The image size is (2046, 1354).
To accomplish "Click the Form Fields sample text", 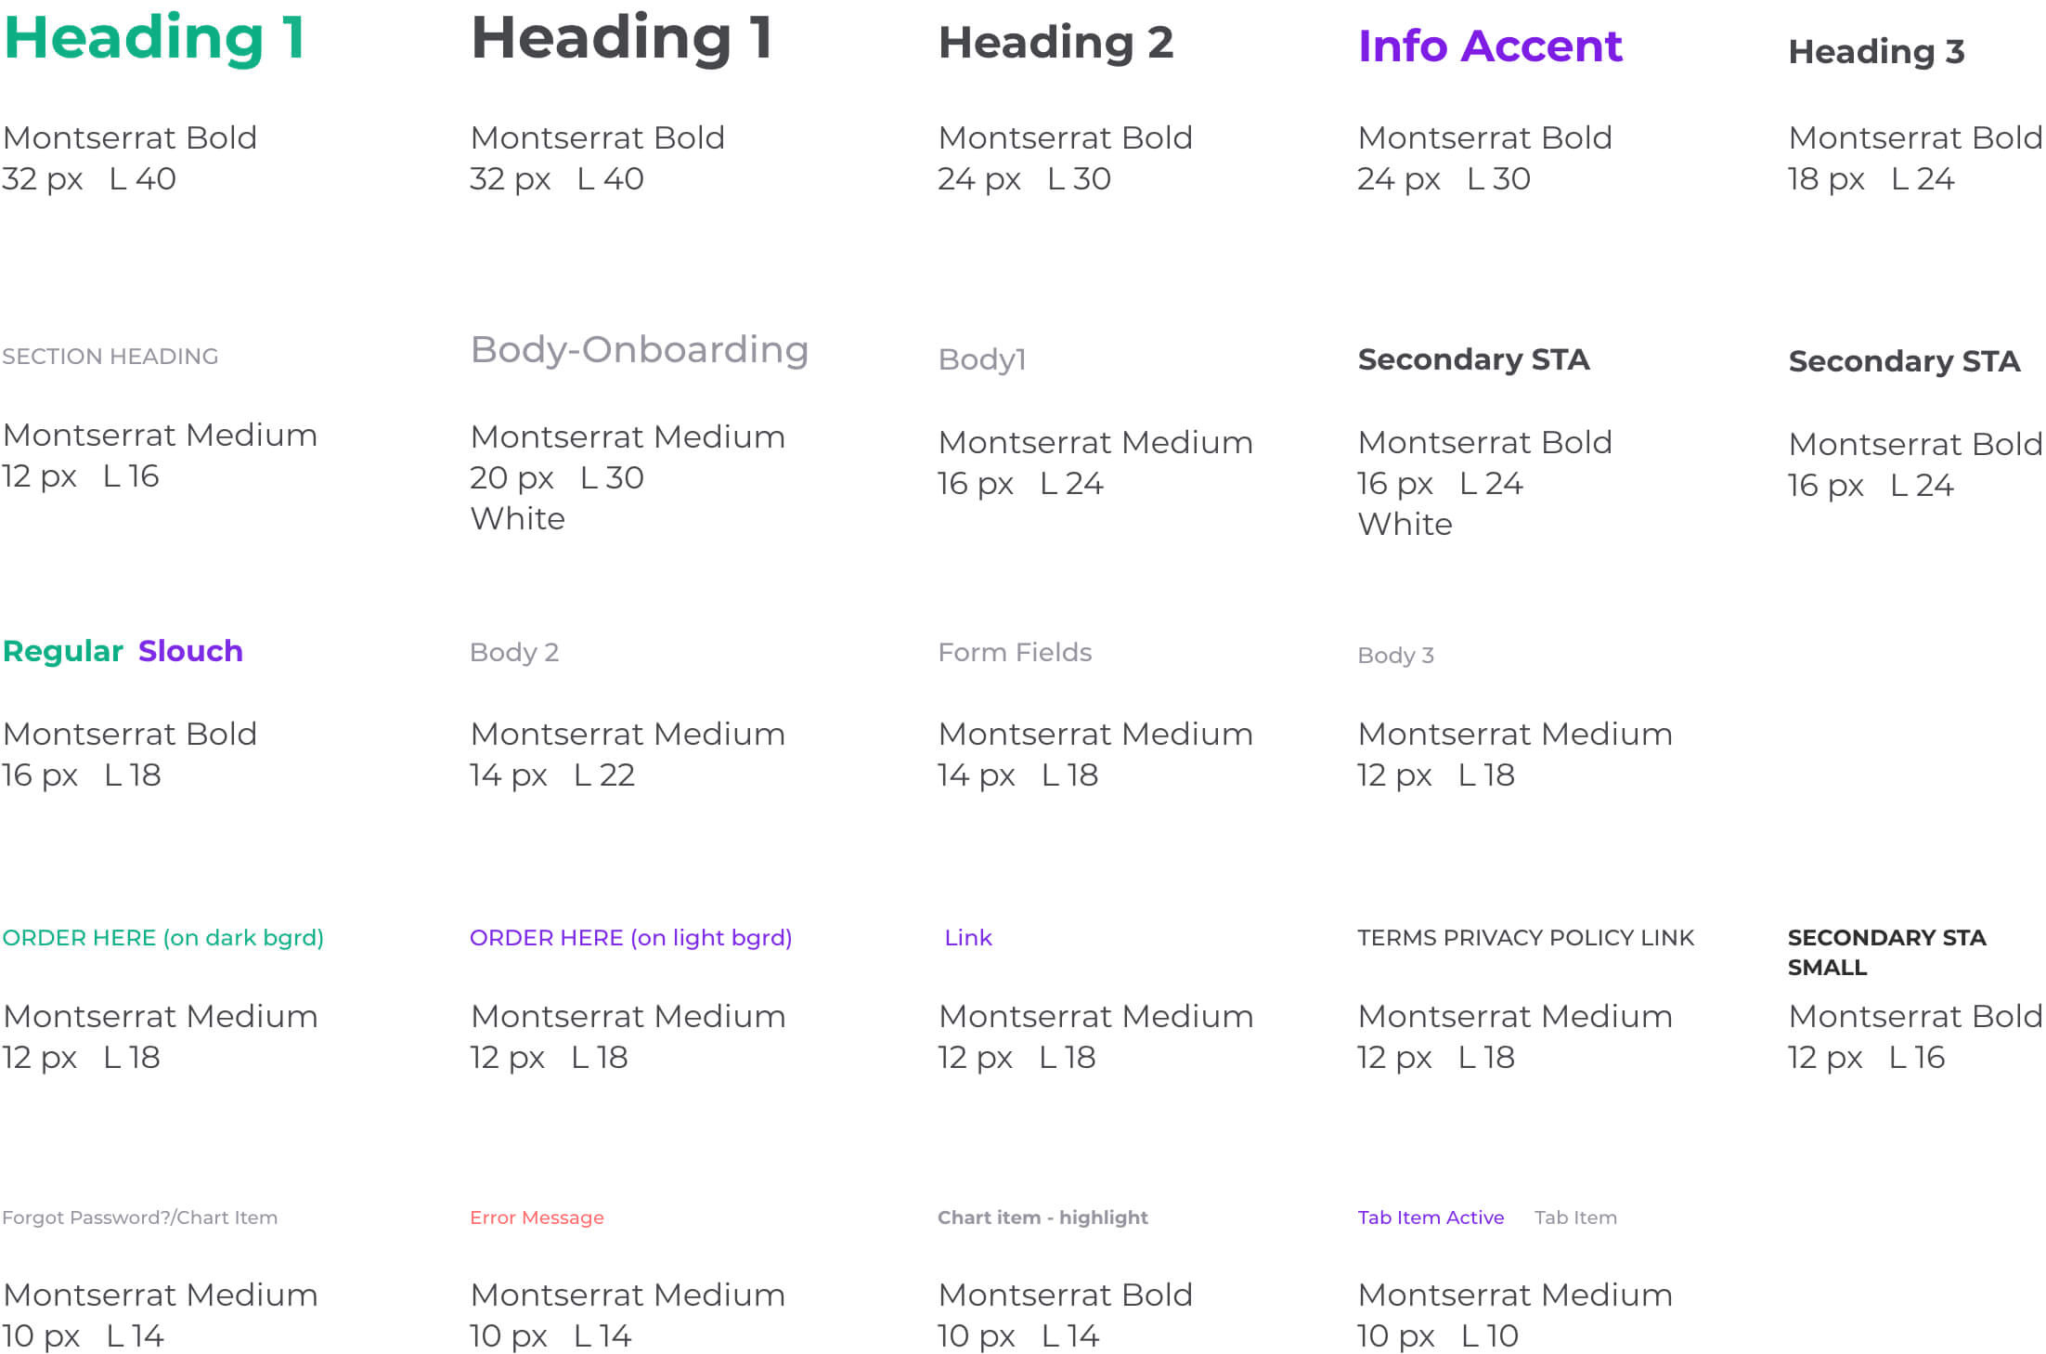I will tap(1015, 653).
